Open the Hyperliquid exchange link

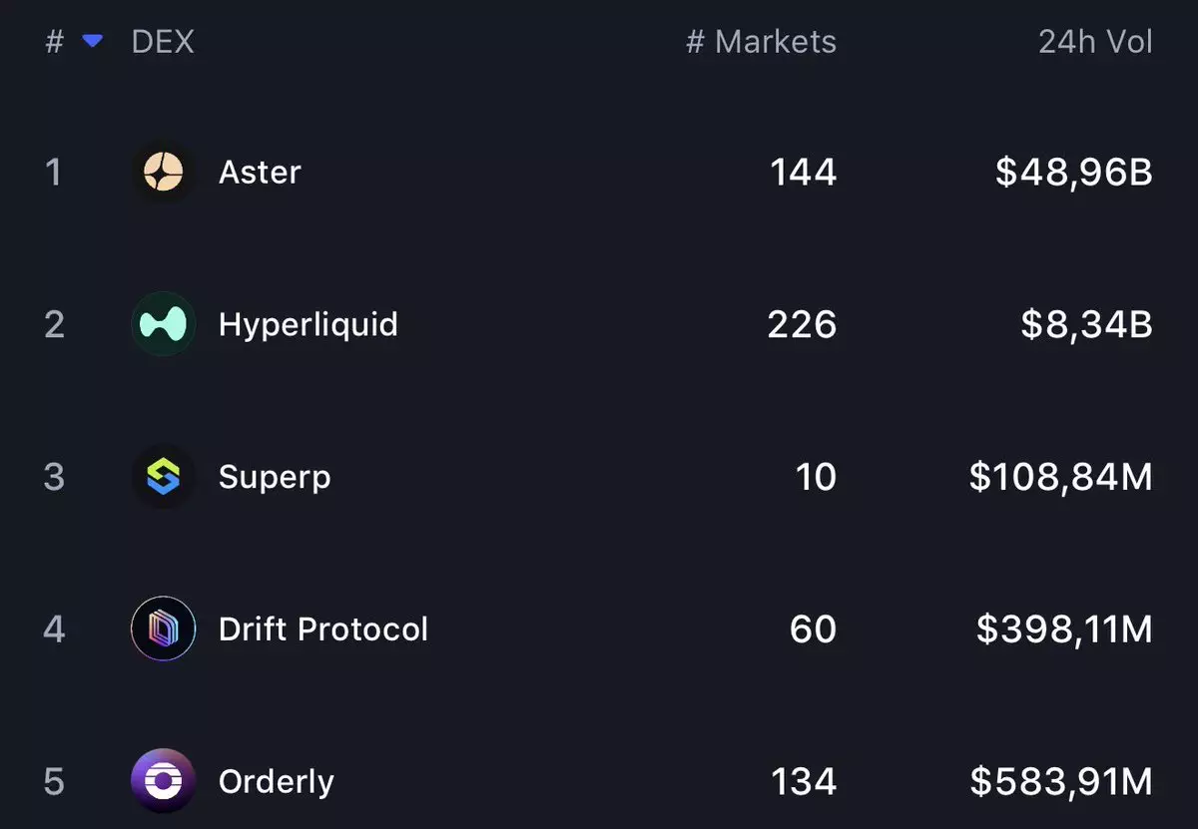tap(307, 324)
